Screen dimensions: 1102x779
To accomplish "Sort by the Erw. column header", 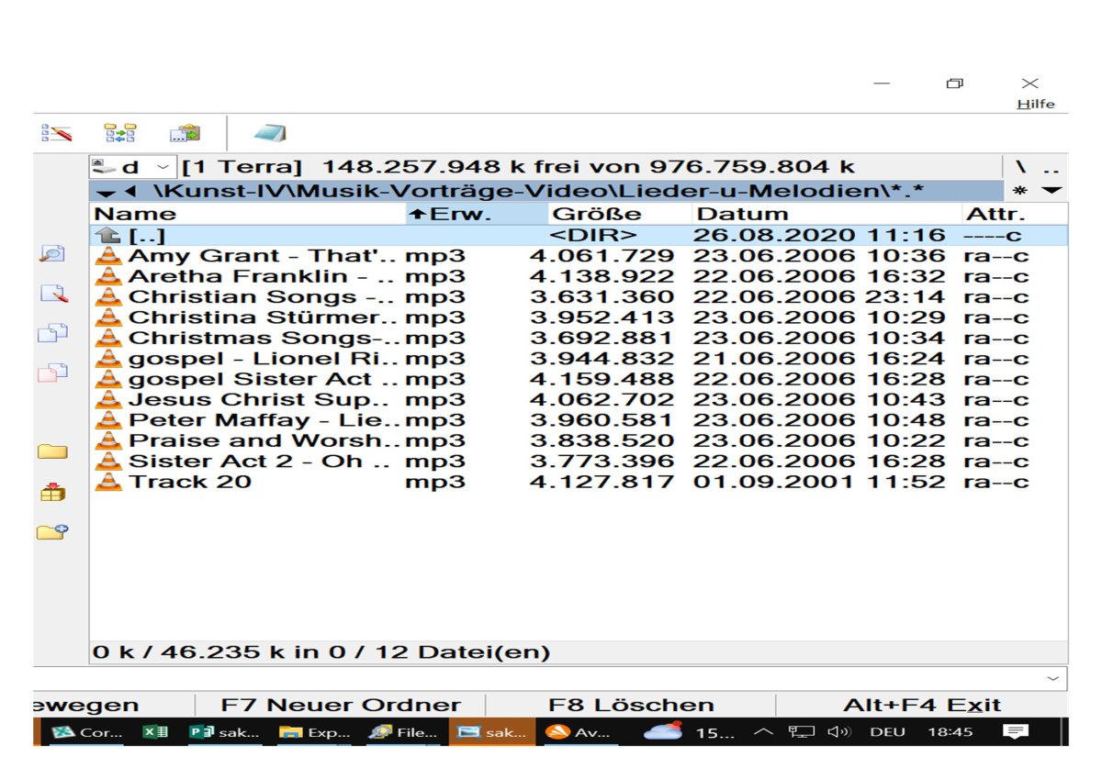I will click(x=477, y=215).
